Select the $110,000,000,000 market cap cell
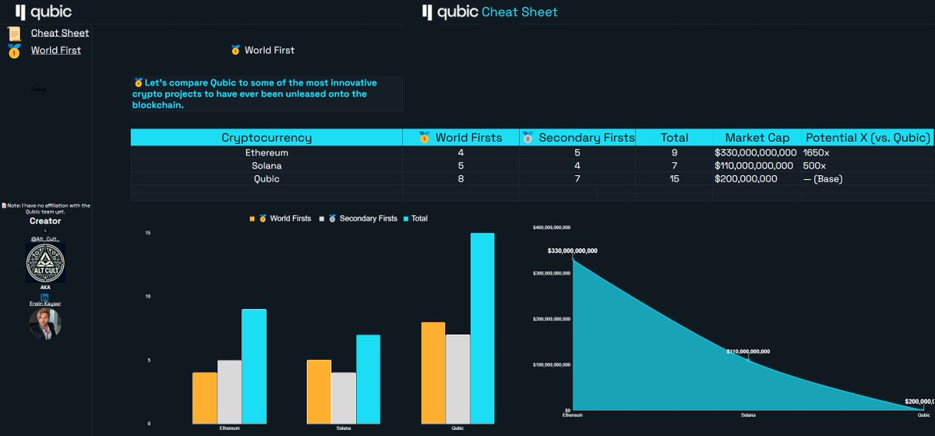 pos(757,166)
